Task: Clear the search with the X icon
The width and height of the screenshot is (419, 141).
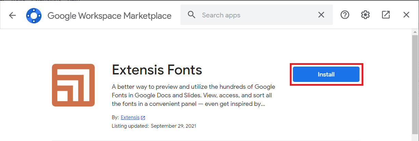Action: pos(321,15)
